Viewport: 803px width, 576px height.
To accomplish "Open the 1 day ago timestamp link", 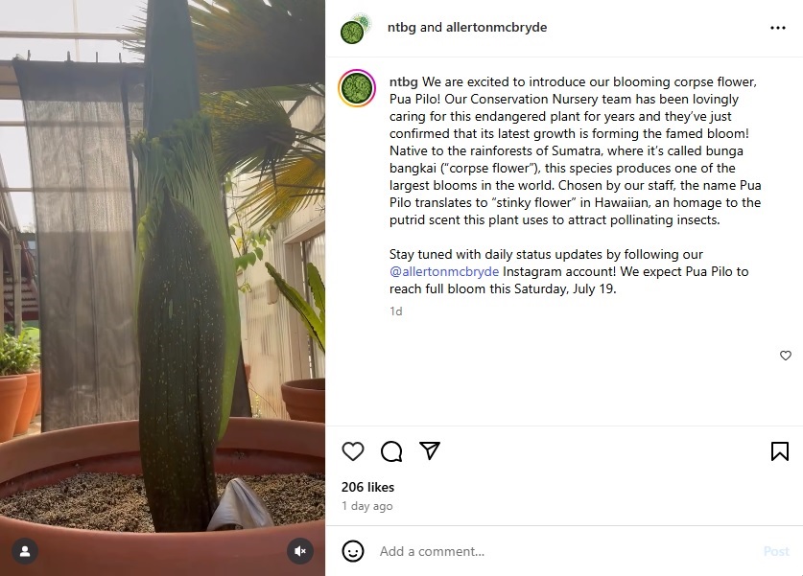I will coord(367,506).
